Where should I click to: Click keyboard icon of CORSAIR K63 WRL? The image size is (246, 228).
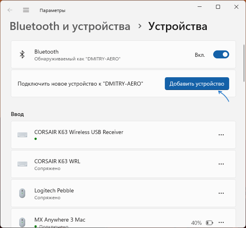pyautogui.click(x=22, y=164)
